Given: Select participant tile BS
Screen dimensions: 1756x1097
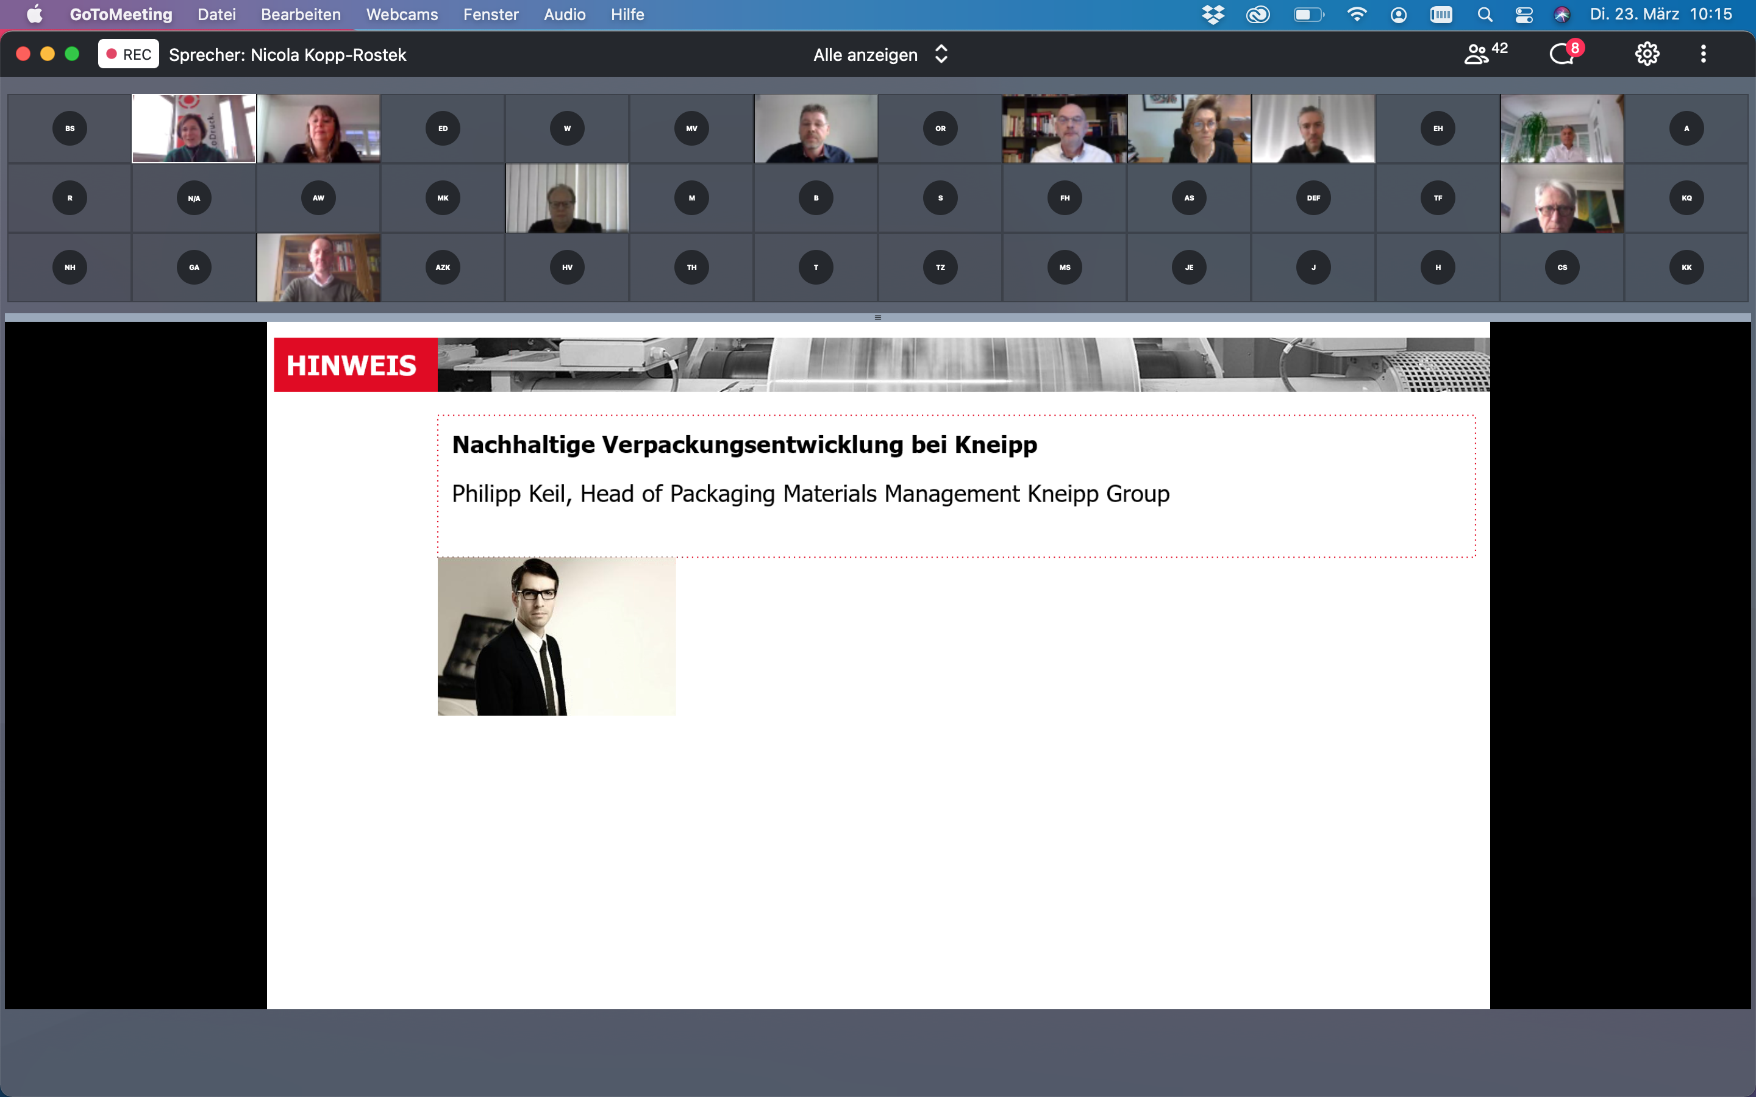Looking at the screenshot, I should click(70, 129).
